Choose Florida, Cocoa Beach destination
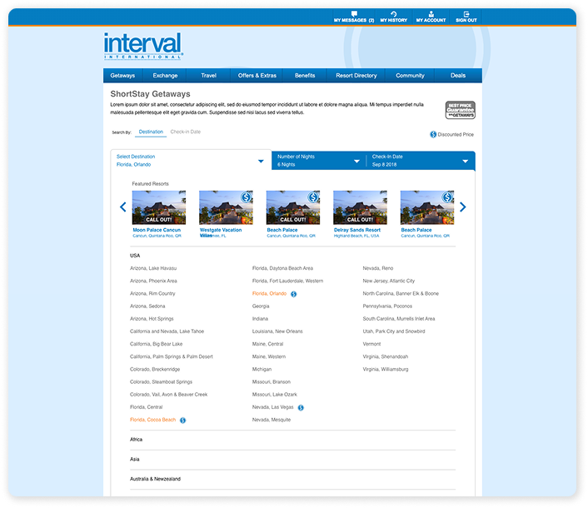Screen dimensions: 588x508 152,420
